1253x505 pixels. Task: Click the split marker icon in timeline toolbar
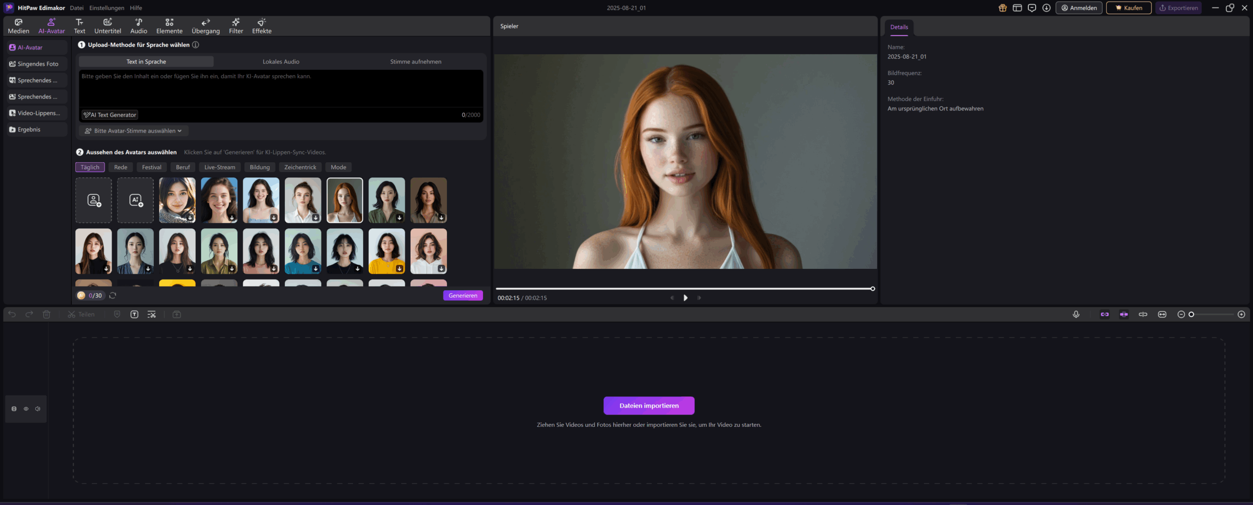point(1143,314)
